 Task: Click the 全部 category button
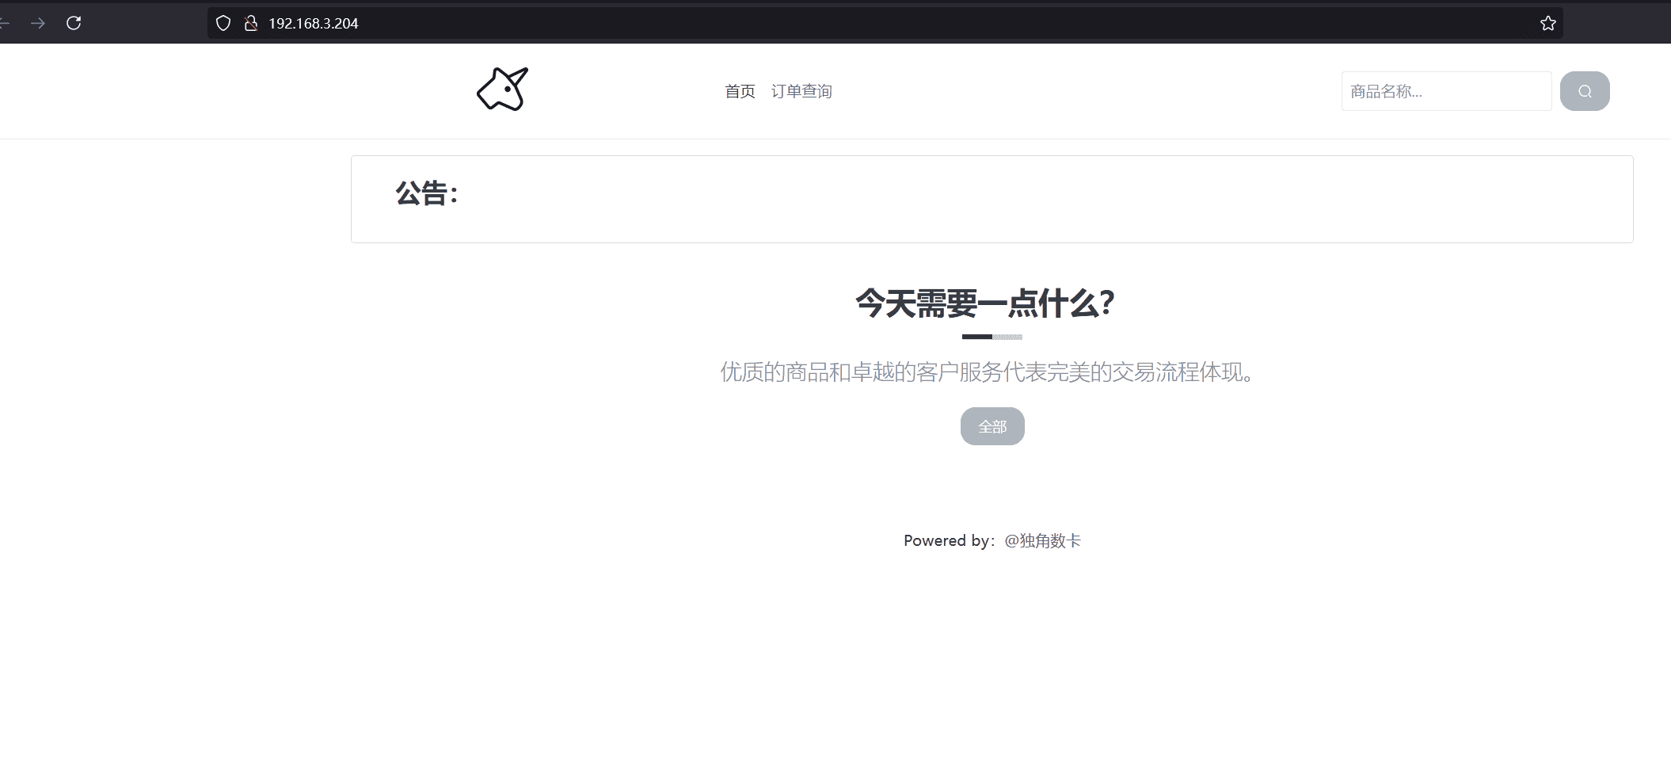pyautogui.click(x=992, y=426)
